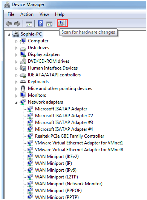Collapse the Sophie-PC root node

pyautogui.click(x=9, y=34)
